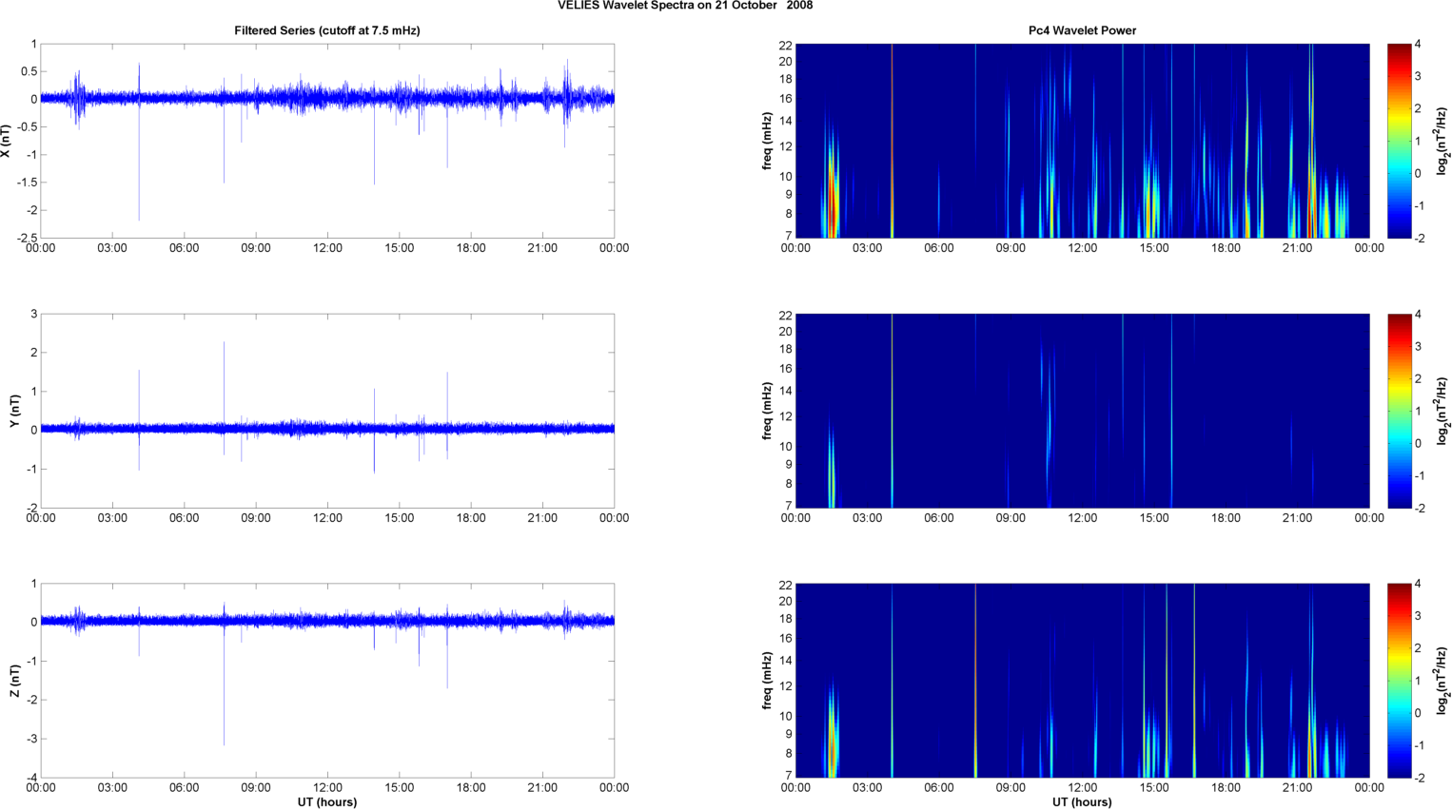Select the colorbar beside the middle spectrogram
Screen dimensions: 1452x809
pyautogui.click(x=1399, y=411)
